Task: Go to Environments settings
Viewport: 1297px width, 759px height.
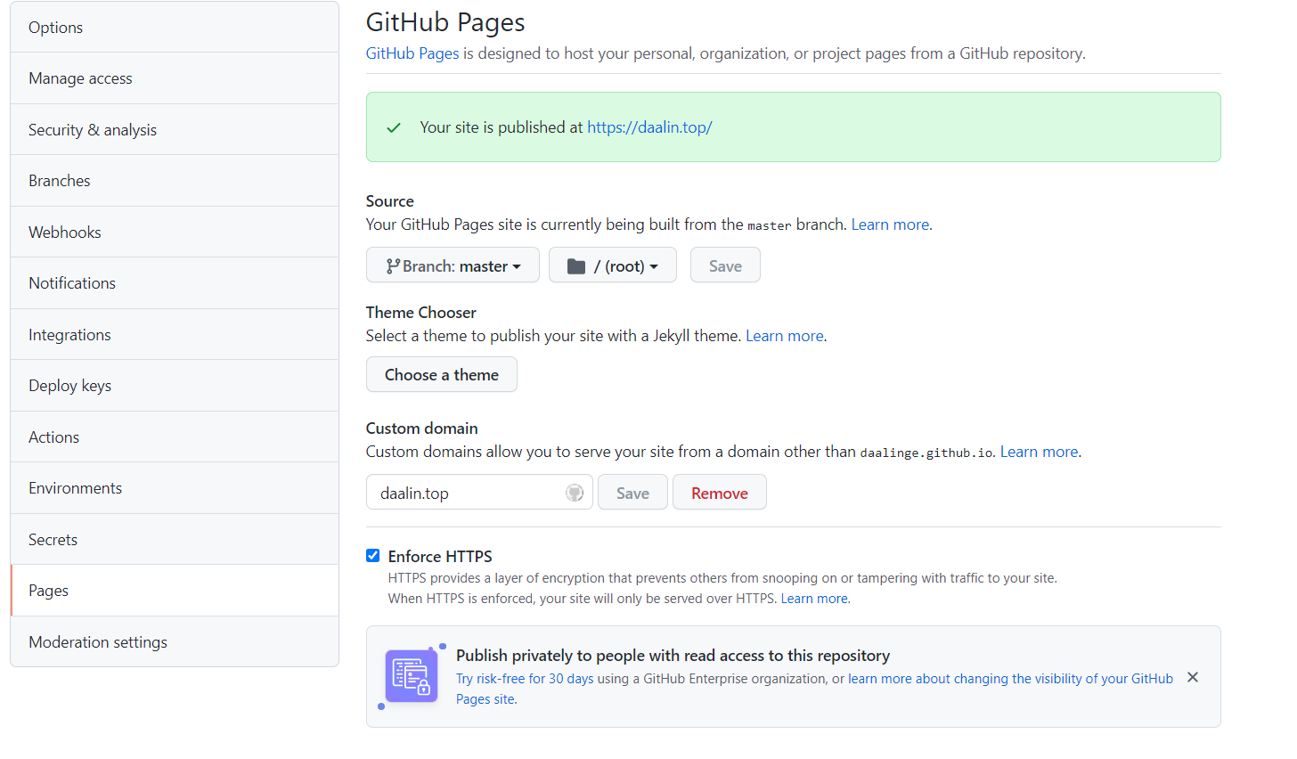Action: click(175, 488)
